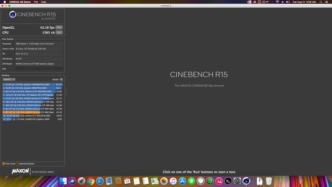This screenshot has width=332, height=187.
Task: Open the ZIP file in dock
Action: (260, 181)
